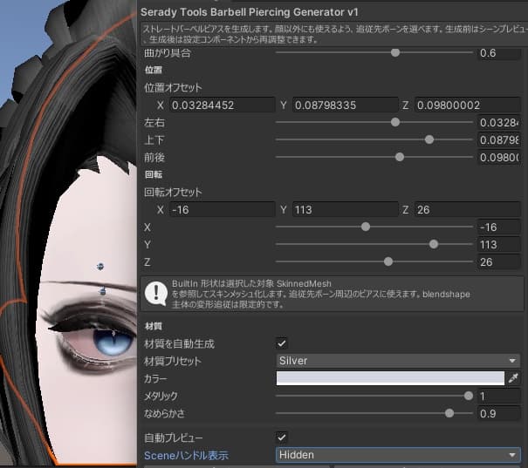Image resolution: width=528 pixels, height=468 pixels.
Task: Click the upper piercing ball on forehead
Action: 100,267
